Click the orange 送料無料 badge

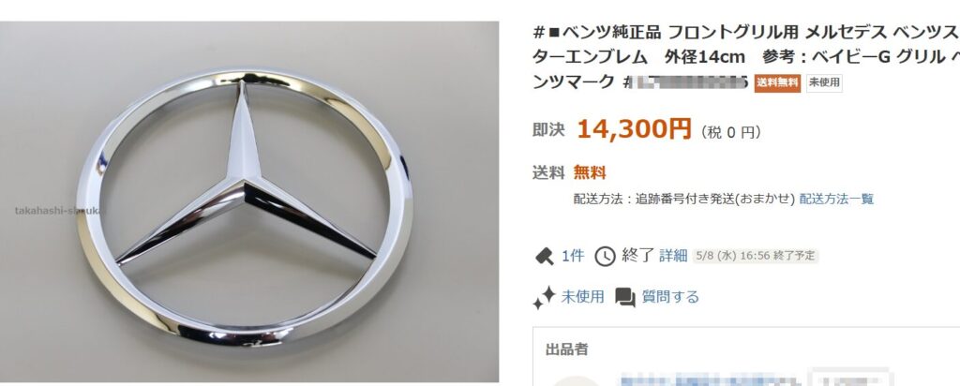tap(777, 83)
